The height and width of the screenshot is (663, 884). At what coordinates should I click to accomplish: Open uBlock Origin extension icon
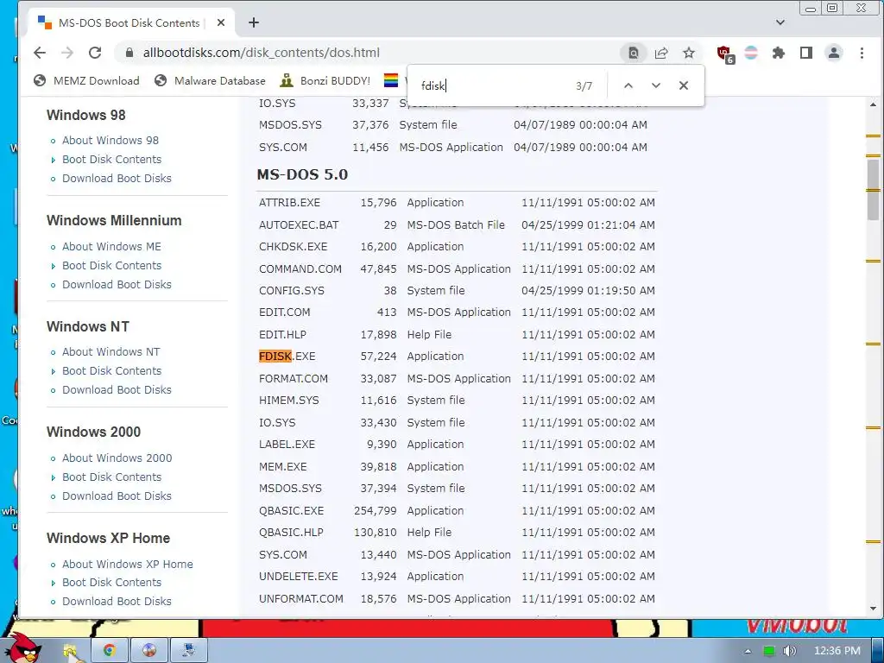click(725, 54)
